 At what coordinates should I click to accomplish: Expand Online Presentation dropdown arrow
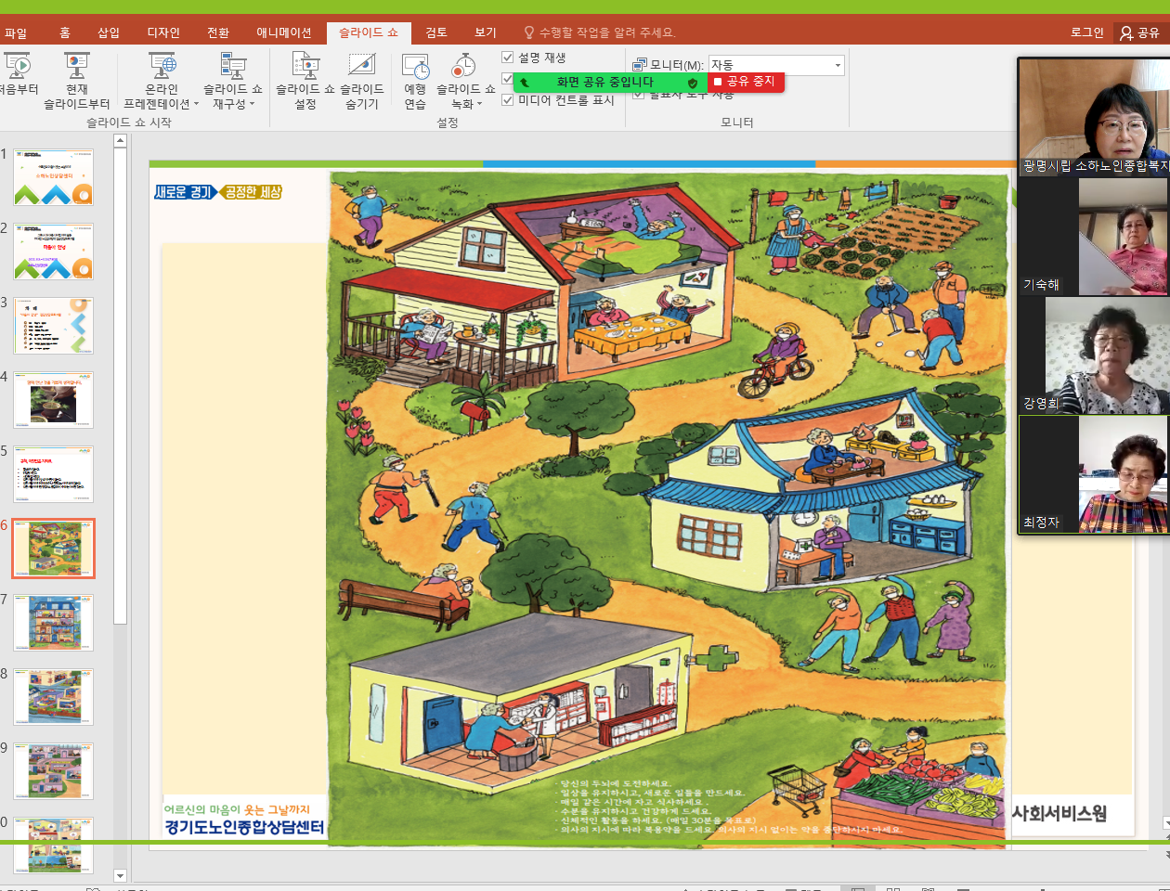(x=196, y=105)
